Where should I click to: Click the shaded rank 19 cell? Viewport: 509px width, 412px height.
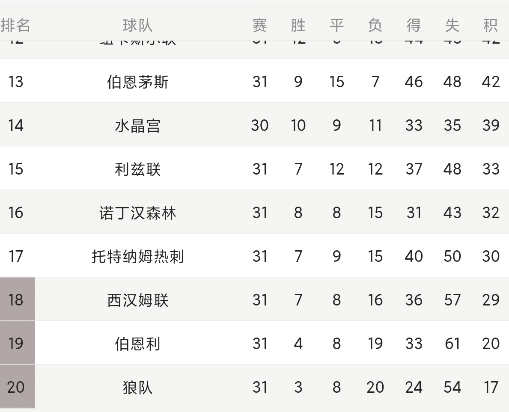(x=16, y=343)
